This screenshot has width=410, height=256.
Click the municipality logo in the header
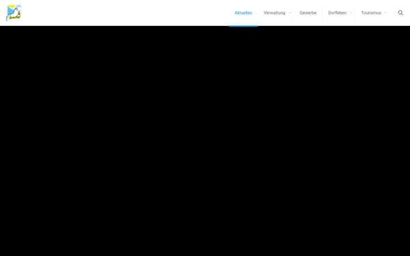point(14,13)
